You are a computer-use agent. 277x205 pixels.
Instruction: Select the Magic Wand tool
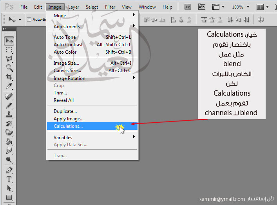coord(9,67)
